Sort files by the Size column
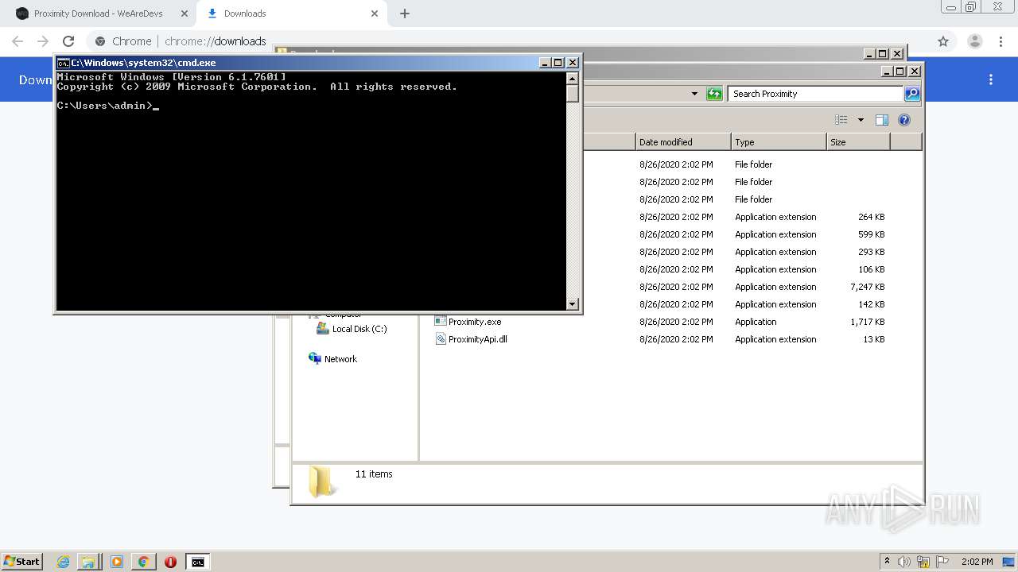This screenshot has height=572, width=1018. pos(858,142)
